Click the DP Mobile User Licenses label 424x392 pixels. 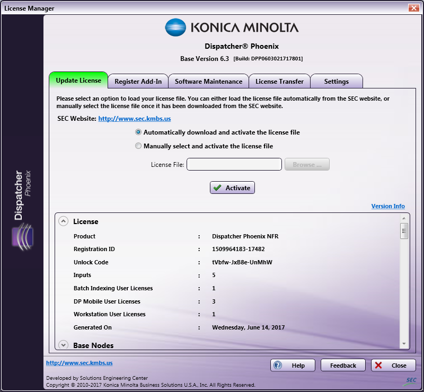tap(107, 301)
